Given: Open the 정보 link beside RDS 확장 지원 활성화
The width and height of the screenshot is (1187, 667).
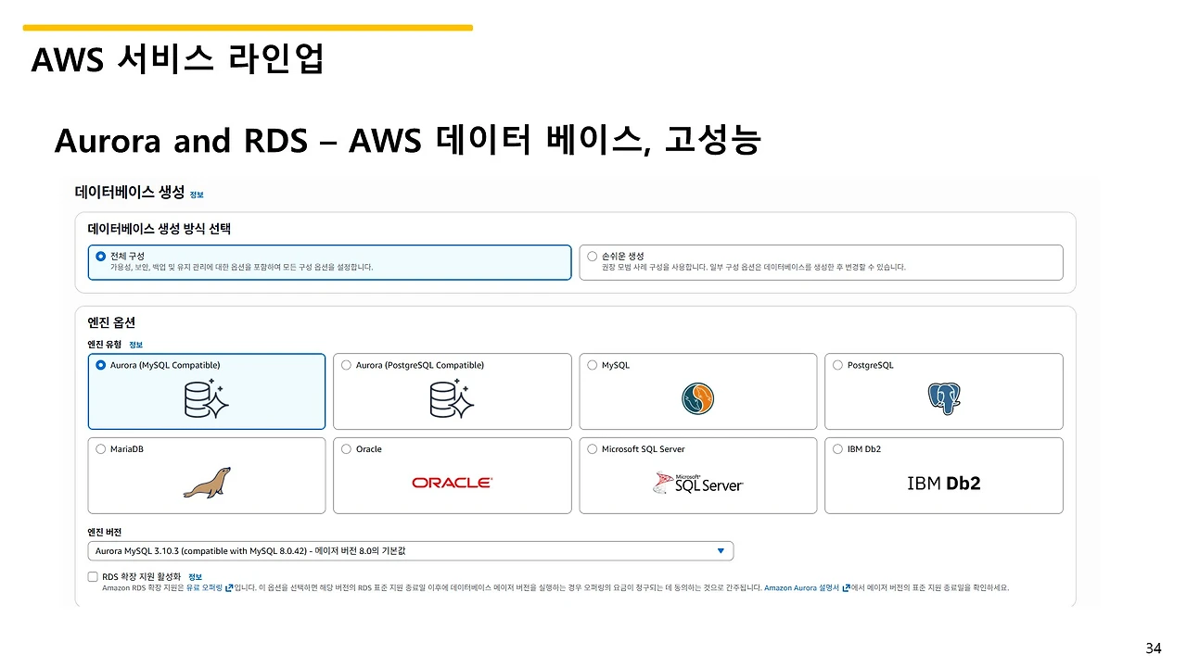Looking at the screenshot, I should (x=195, y=576).
